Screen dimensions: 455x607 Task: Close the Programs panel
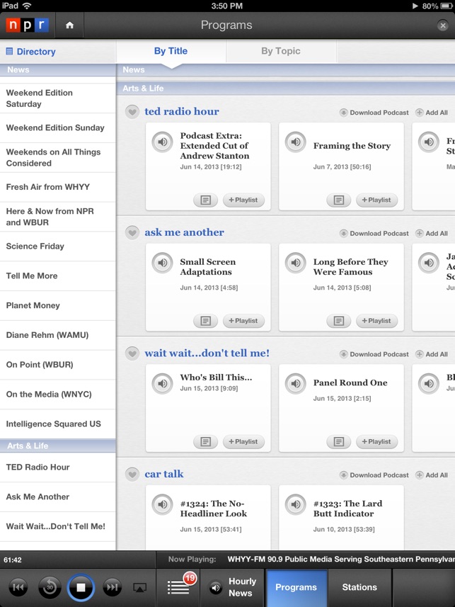443,26
